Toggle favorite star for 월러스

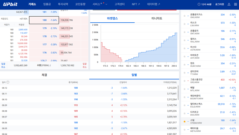[184, 40]
